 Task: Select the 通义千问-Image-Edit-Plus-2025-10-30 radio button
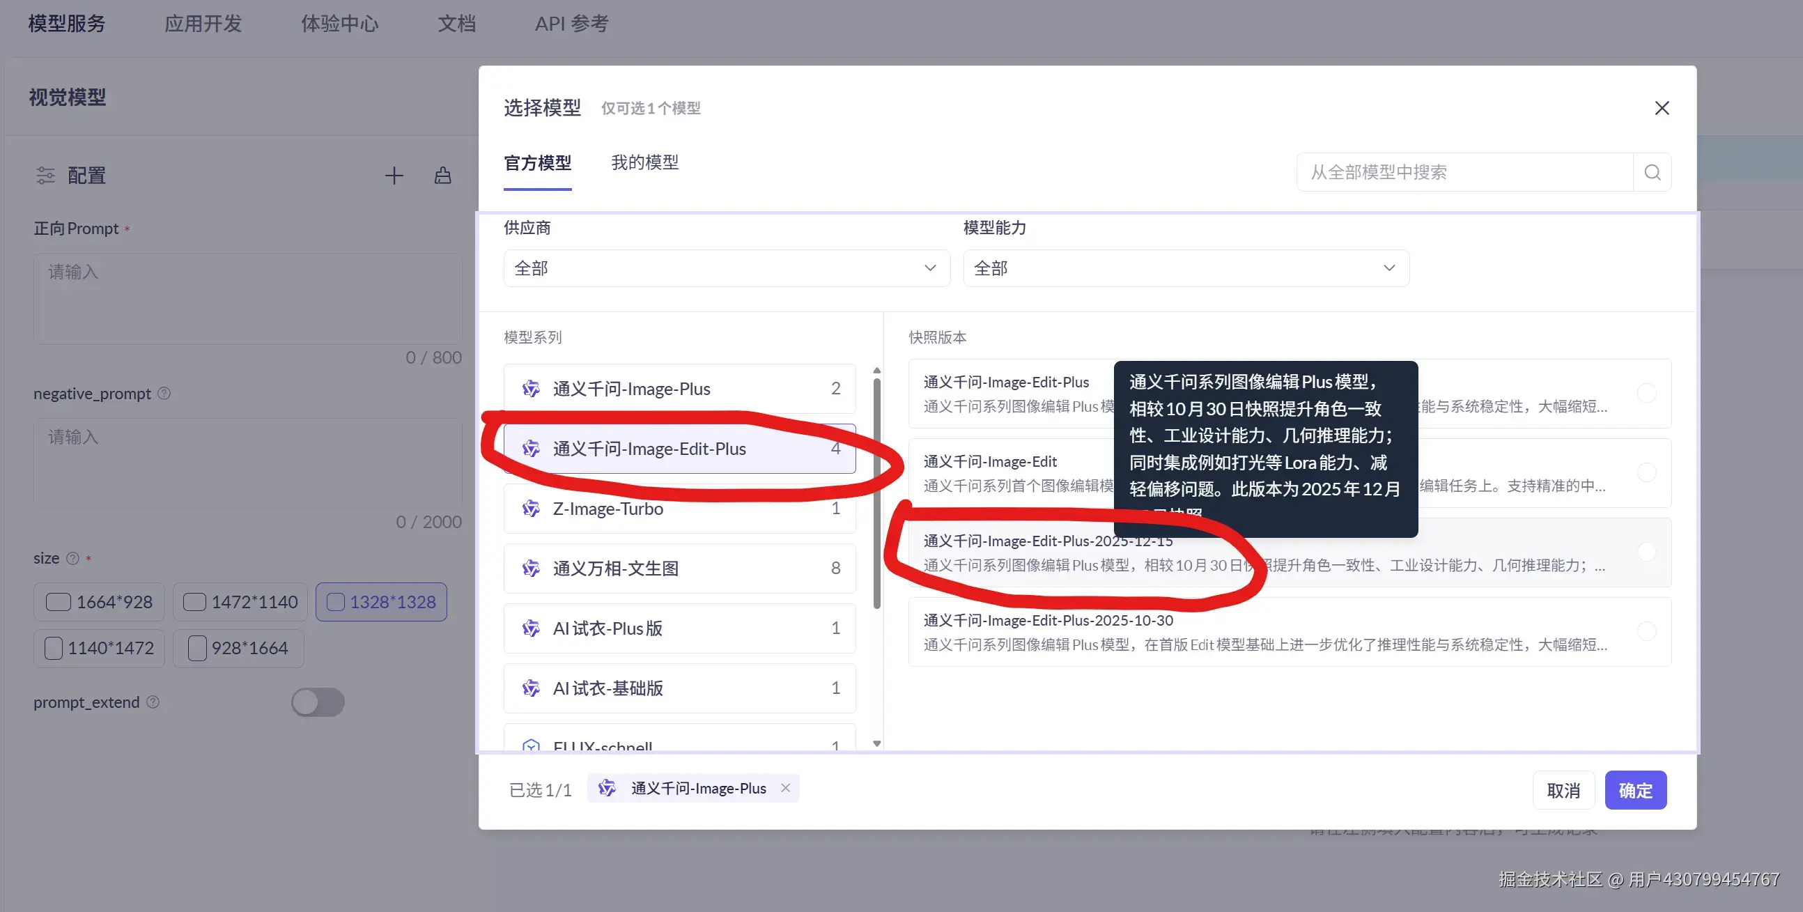1648,630
